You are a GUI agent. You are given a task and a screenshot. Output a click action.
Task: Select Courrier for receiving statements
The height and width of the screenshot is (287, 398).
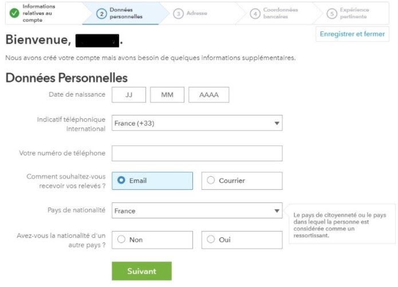pos(211,181)
